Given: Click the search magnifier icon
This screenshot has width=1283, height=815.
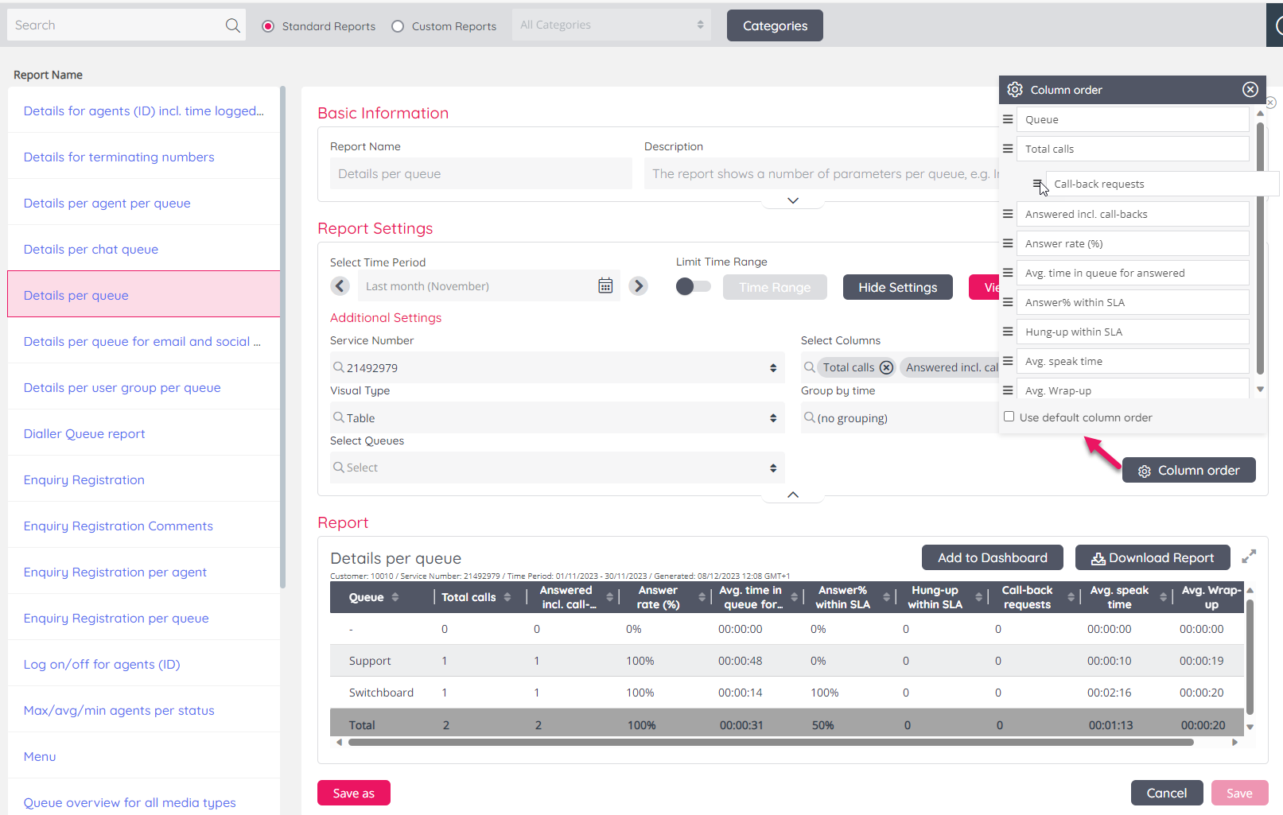Looking at the screenshot, I should (232, 25).
